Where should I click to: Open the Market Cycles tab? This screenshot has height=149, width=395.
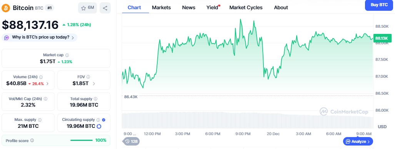[x=246, y=8]
